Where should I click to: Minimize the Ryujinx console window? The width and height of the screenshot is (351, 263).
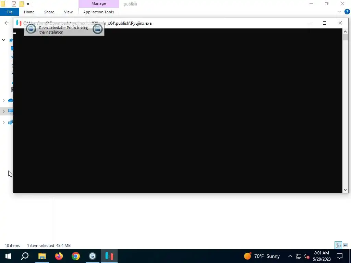pyautogui.click(x=309, y=23)
